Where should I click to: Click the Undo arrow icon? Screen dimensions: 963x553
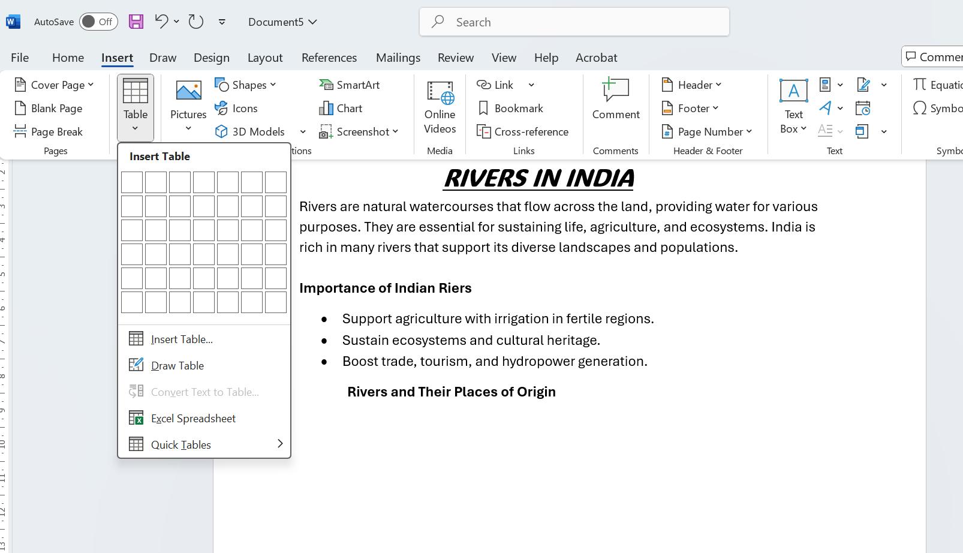tap(161, 22)
